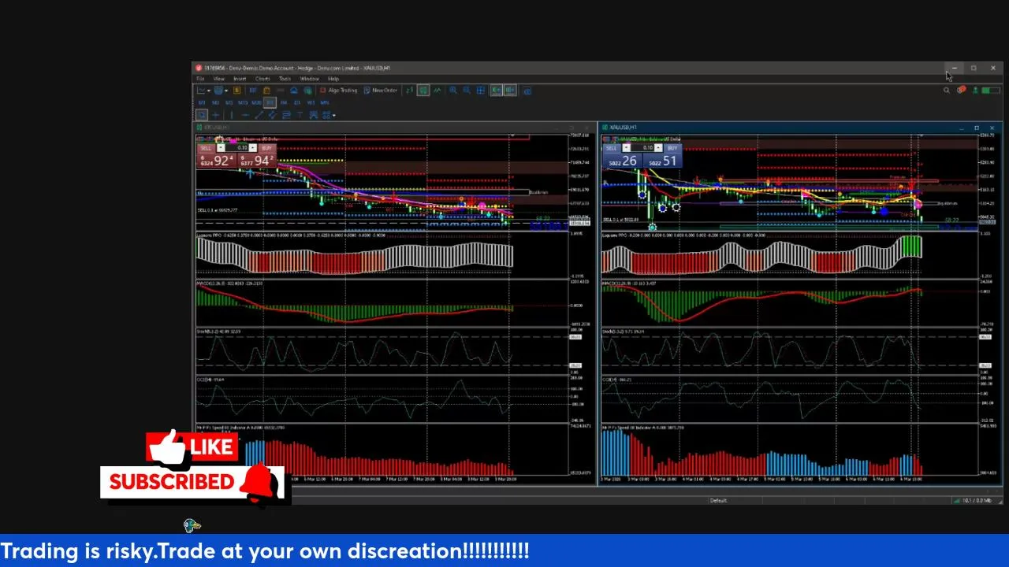The width and height of the screenshot is (1009, 567).
Task: Click the Default profile in status bar
Action: (718, 501)
